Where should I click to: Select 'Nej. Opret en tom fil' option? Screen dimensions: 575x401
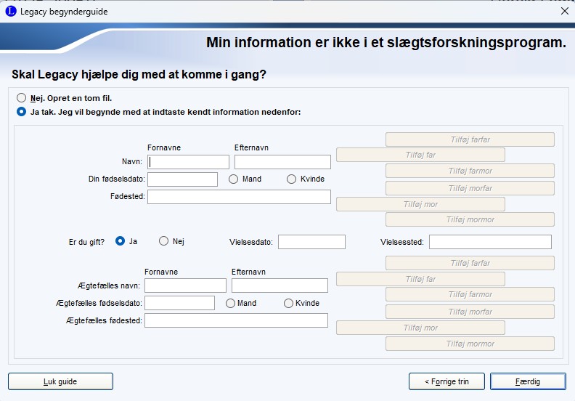coord(22,97)
